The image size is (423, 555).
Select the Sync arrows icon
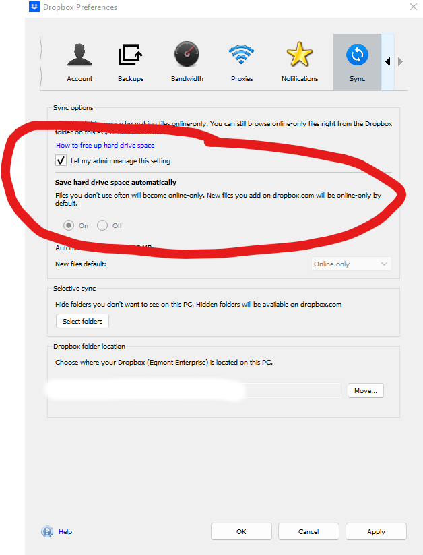pos(357,55)
